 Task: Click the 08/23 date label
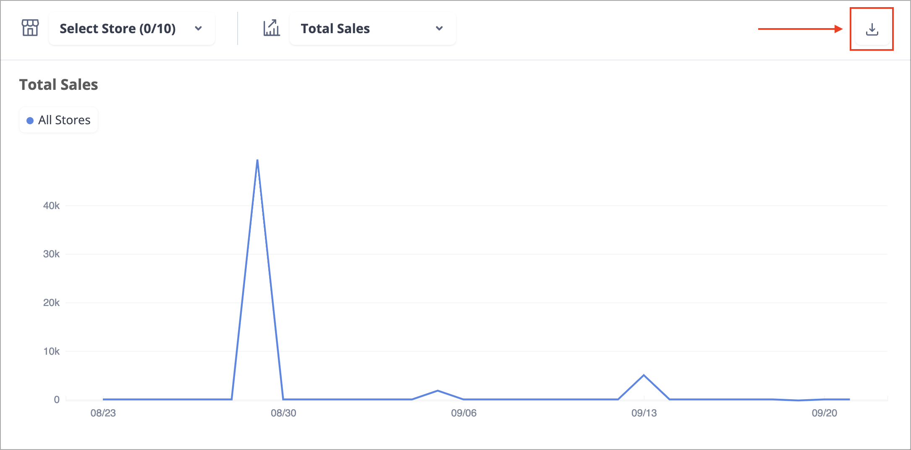[103, 413]
